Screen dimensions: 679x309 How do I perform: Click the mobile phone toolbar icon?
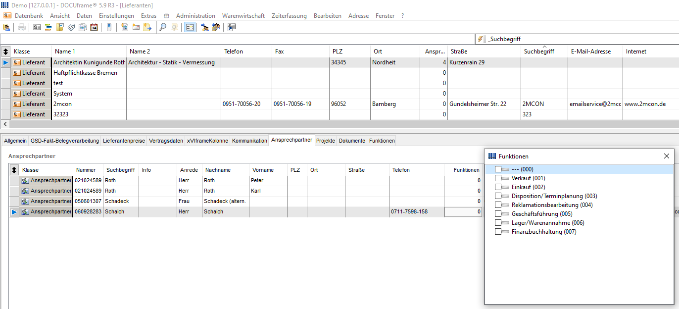109,27
